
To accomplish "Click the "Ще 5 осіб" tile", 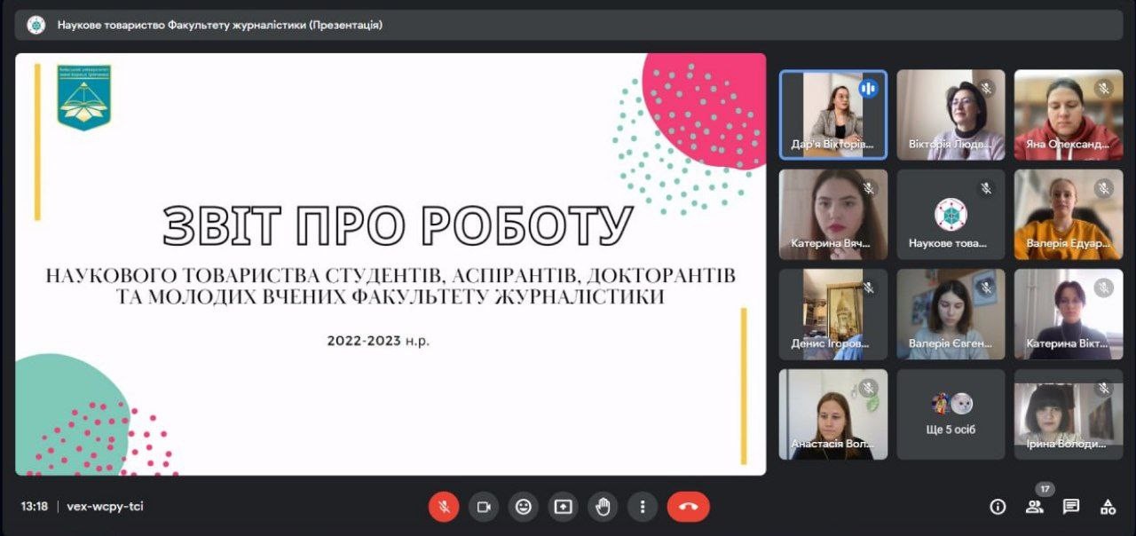I will [x=951, y=414].
